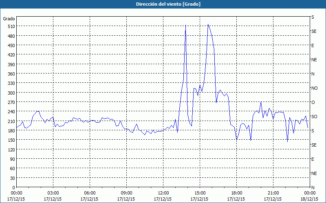
Task: Click the 30 degree axis label
Action: pos(13,178)
